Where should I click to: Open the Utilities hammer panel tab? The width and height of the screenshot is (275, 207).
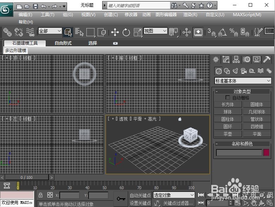(267, 59)
